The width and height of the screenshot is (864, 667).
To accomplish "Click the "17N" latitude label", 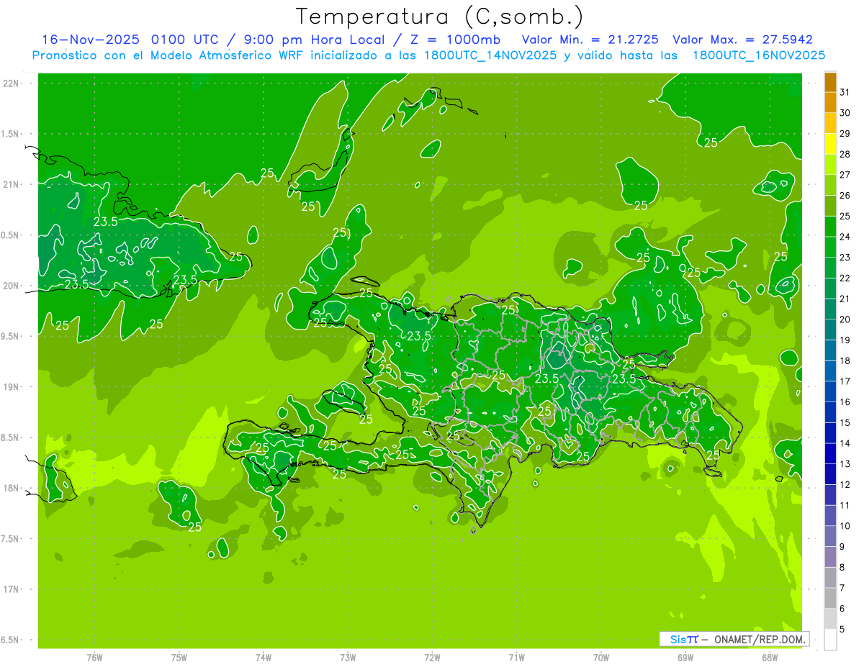I will [11, 590].
